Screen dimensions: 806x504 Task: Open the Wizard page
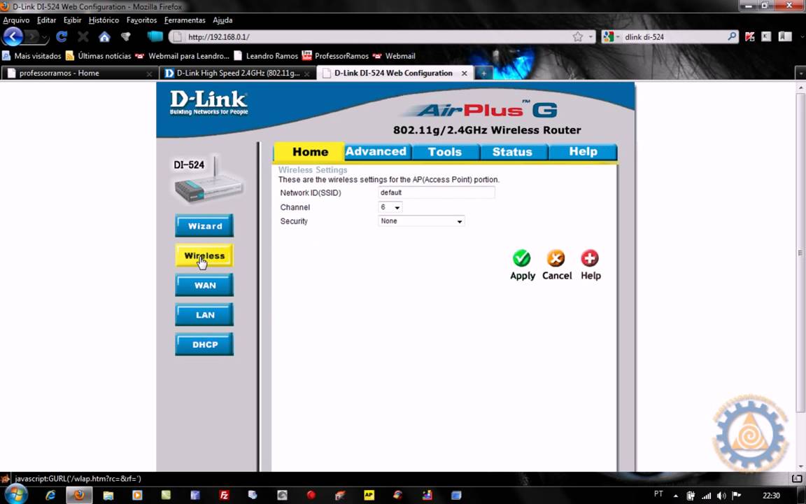204,226
